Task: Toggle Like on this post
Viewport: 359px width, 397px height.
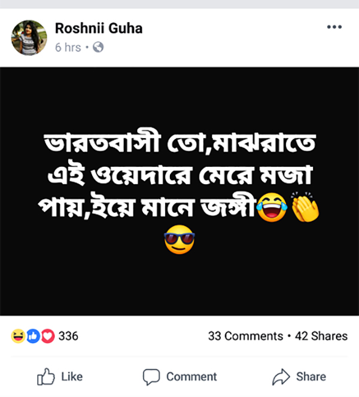Action: [x=60, y=377]
